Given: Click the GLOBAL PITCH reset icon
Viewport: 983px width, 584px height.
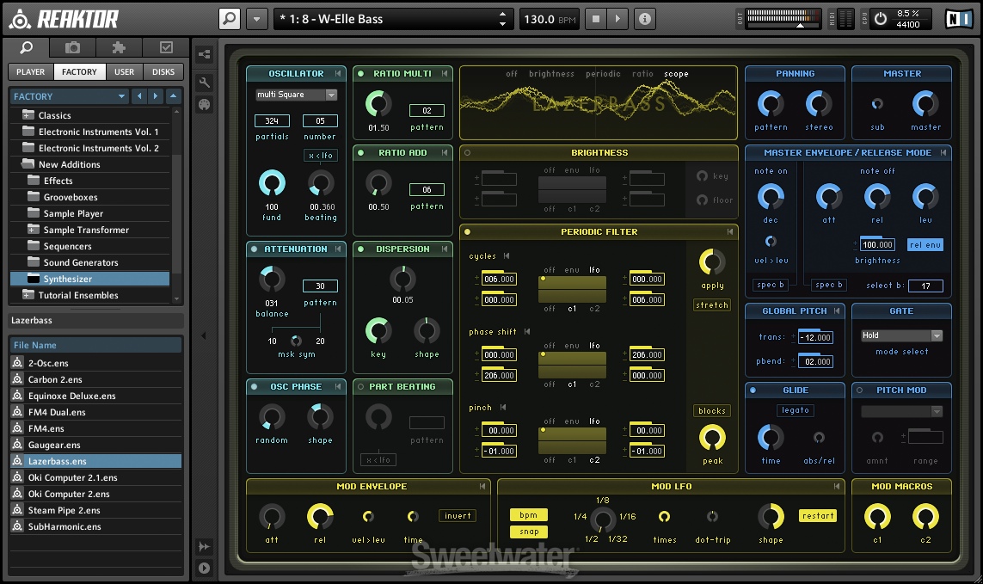Looking at the screenshot, I should click(836, 310).
